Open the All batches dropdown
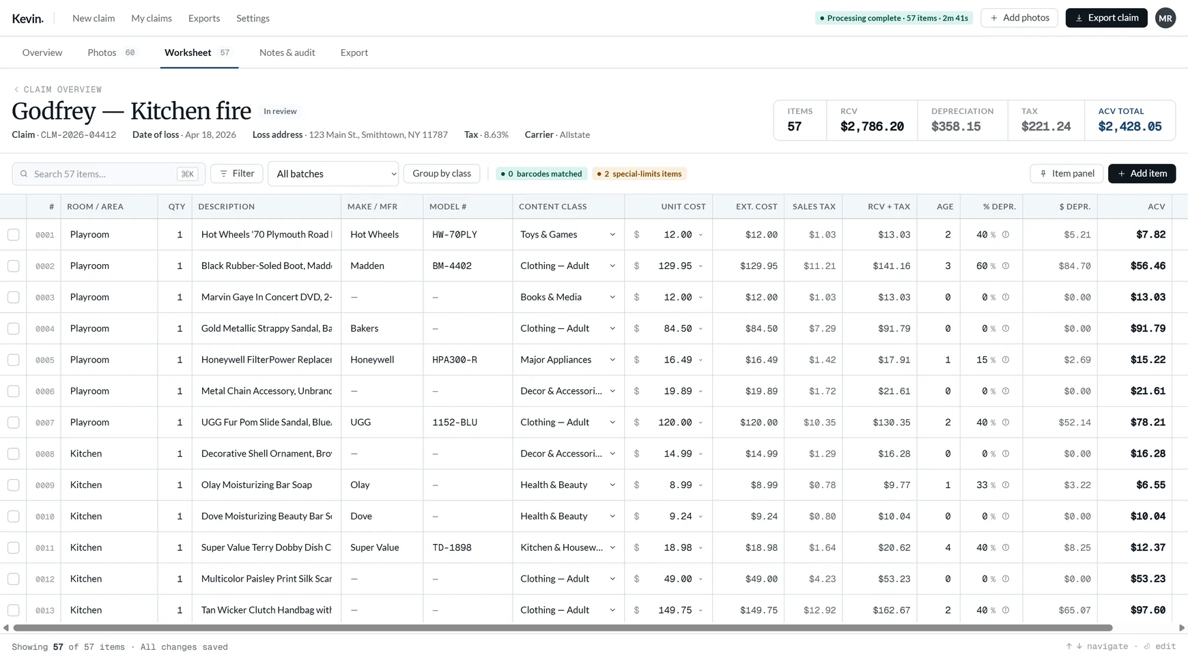 [x=333, y=174]
